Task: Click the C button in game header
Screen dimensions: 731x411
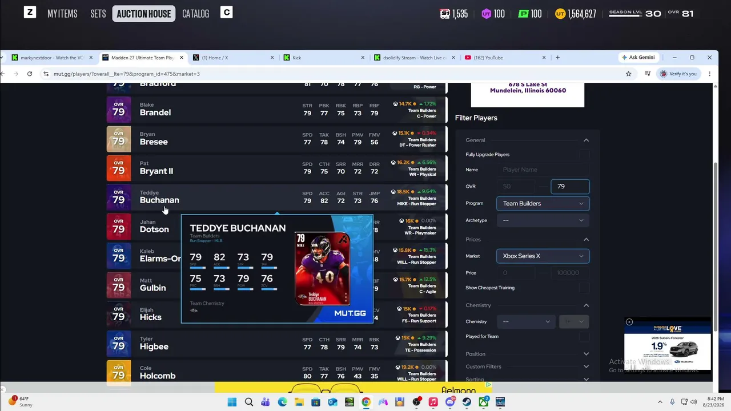Action: tap(227, 13)
